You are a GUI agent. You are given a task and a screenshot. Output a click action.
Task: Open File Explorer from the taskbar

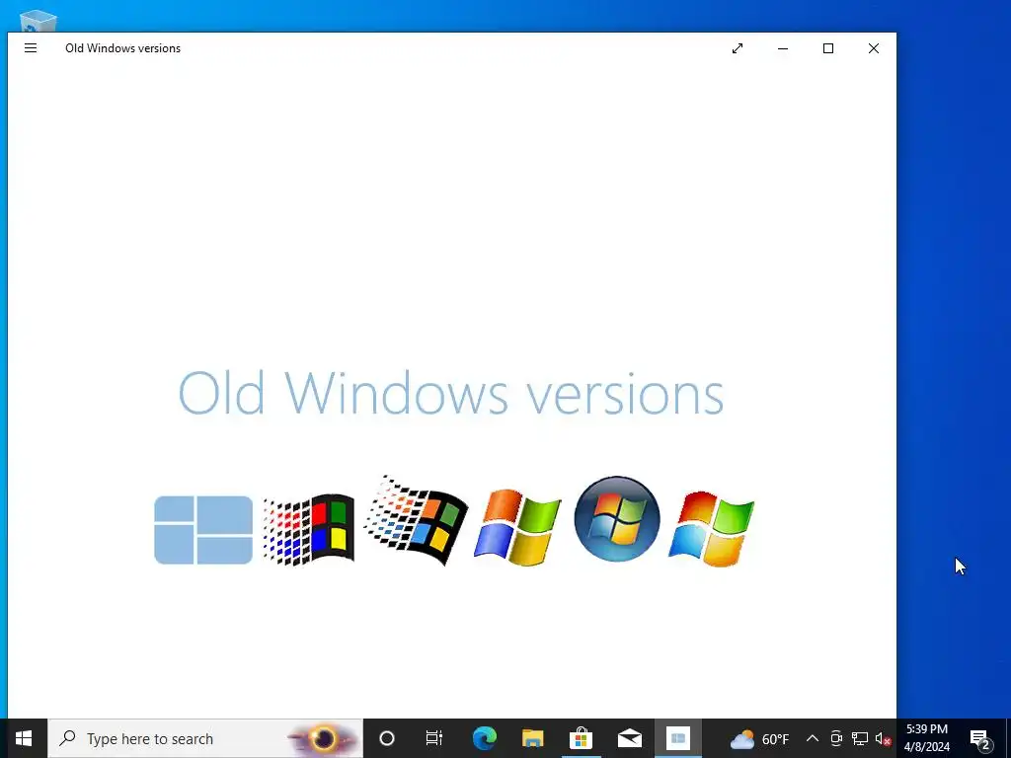pyautogui.click(x=532, y=738)
